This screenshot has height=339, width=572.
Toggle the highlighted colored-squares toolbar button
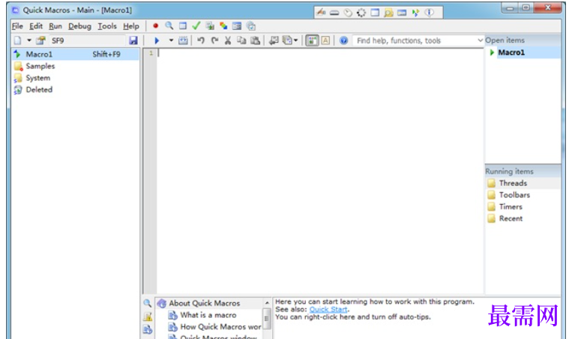pyautogui.click(x=312, y=40)
